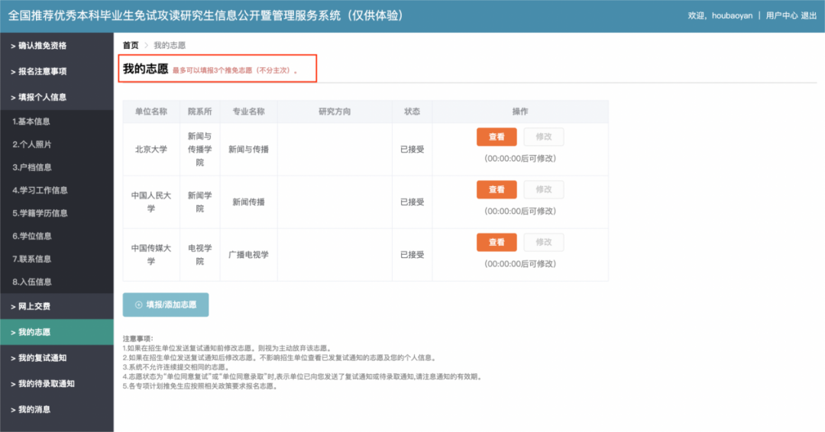Open the 报名注意事项 sidebar menu
825x432 pixels.
pos(57,72)
